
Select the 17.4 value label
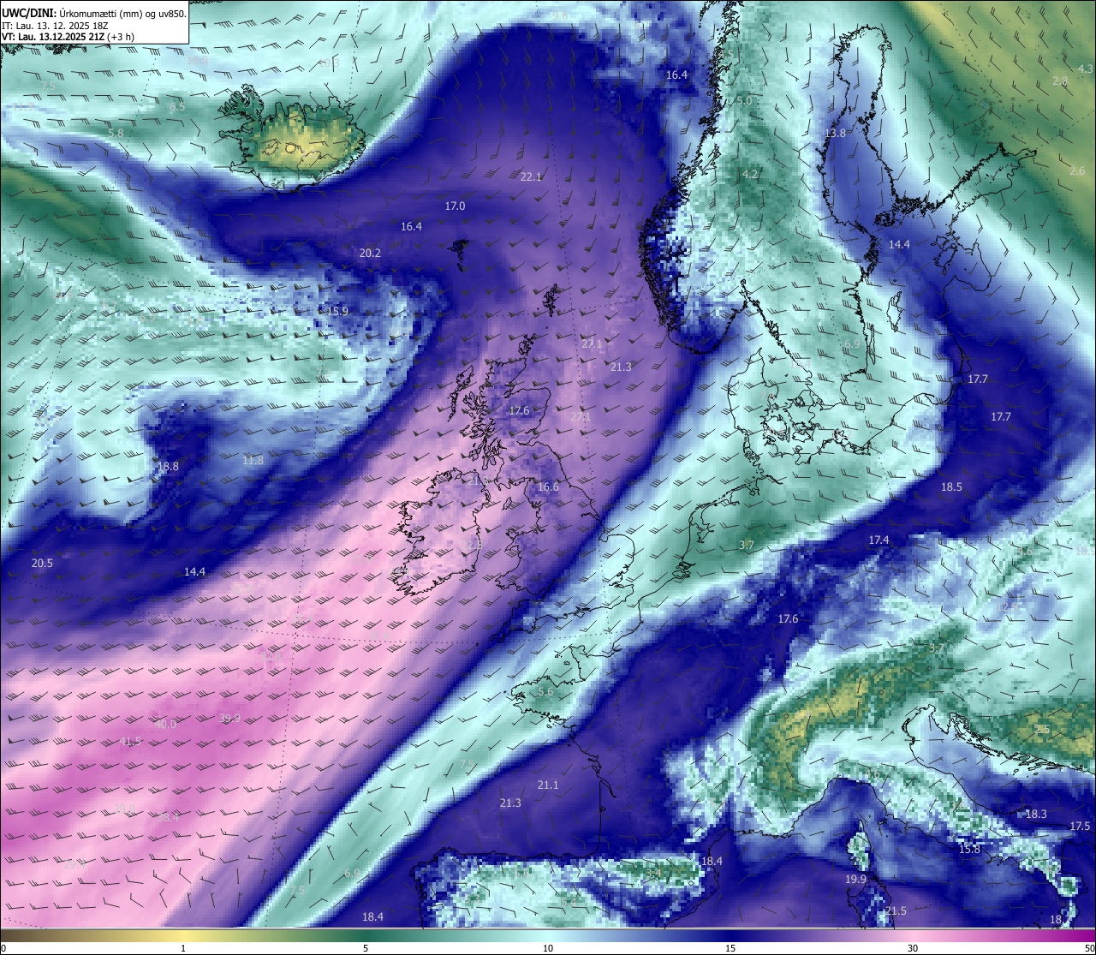879,540
